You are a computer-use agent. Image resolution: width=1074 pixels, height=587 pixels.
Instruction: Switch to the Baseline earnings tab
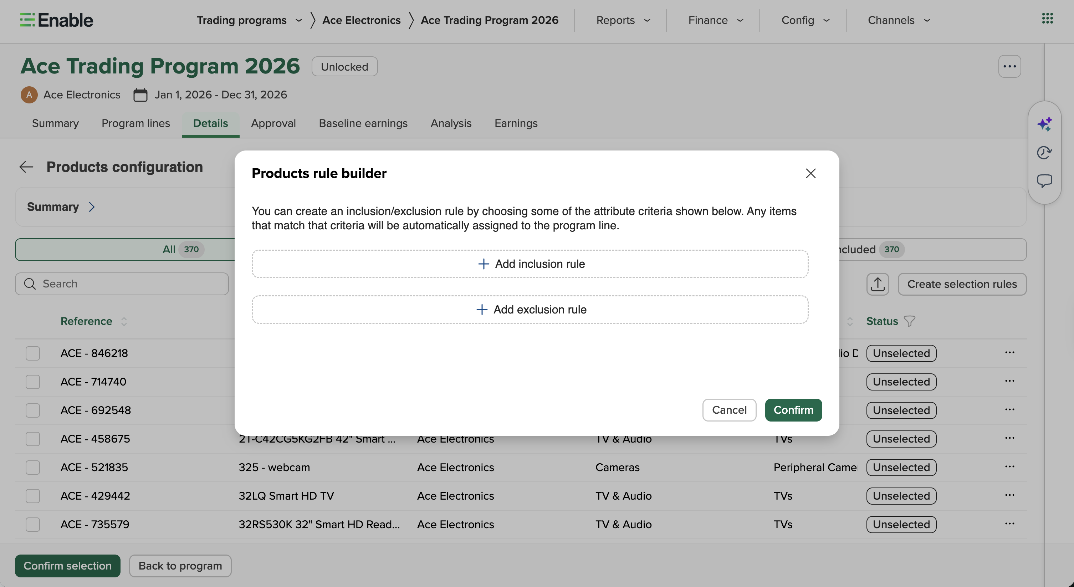click(x=363, y=123)
